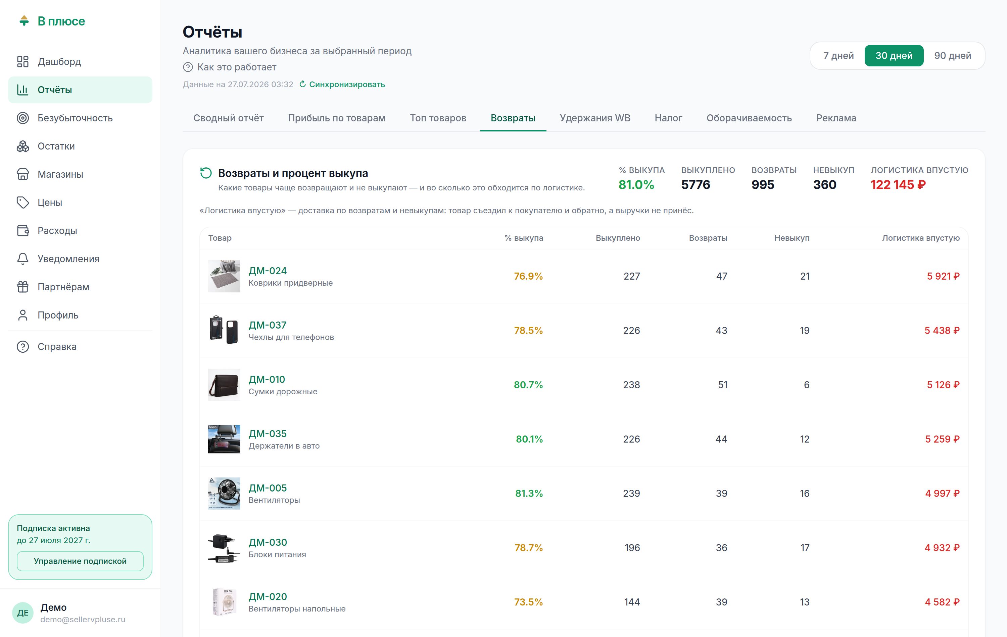Select the 30 дней period button

click(x=894, y=56)
